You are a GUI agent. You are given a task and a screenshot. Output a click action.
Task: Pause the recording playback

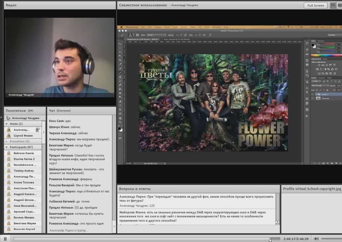click(x=5, y=239)
